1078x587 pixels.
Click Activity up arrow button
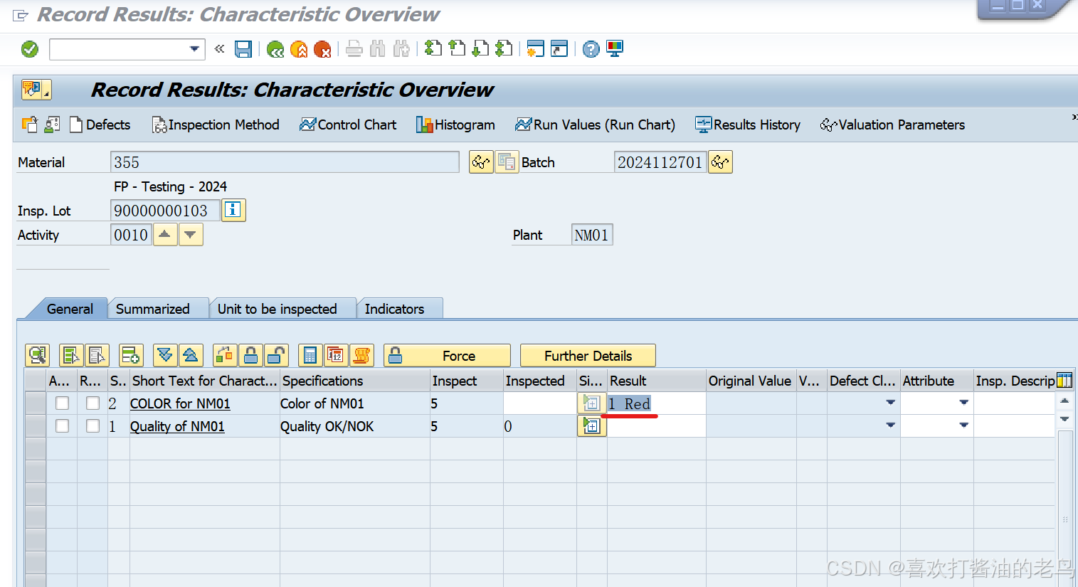click(x=165, y=234)
